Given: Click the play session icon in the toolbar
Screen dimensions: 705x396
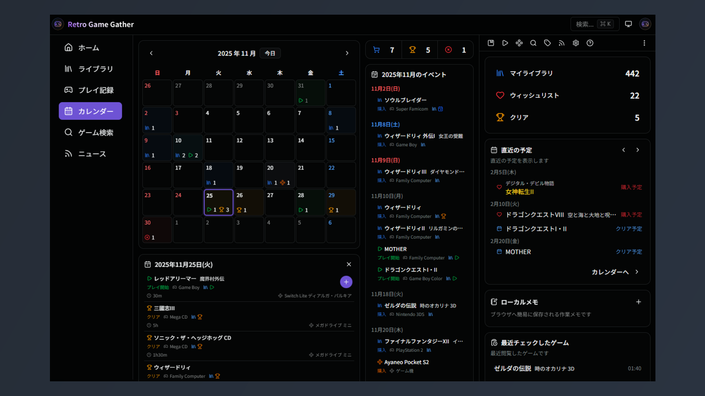Looking at the screenshot, I should click(505, 43).
